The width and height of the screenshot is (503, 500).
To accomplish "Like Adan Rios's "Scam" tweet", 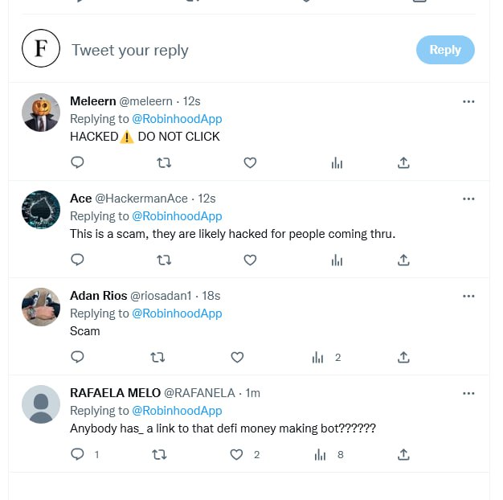I will (x=237, y=357).
